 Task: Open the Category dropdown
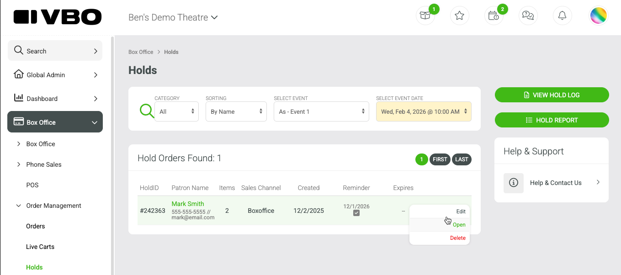(176, 111)
